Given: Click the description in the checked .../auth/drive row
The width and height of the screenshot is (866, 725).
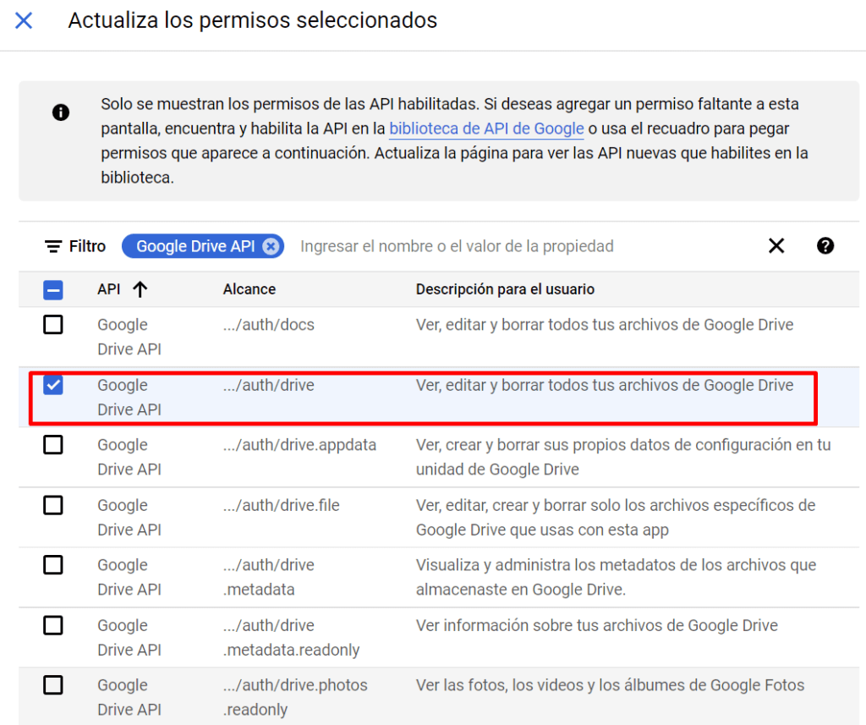Looking at the screenshot, I should (x=605, y=385).
